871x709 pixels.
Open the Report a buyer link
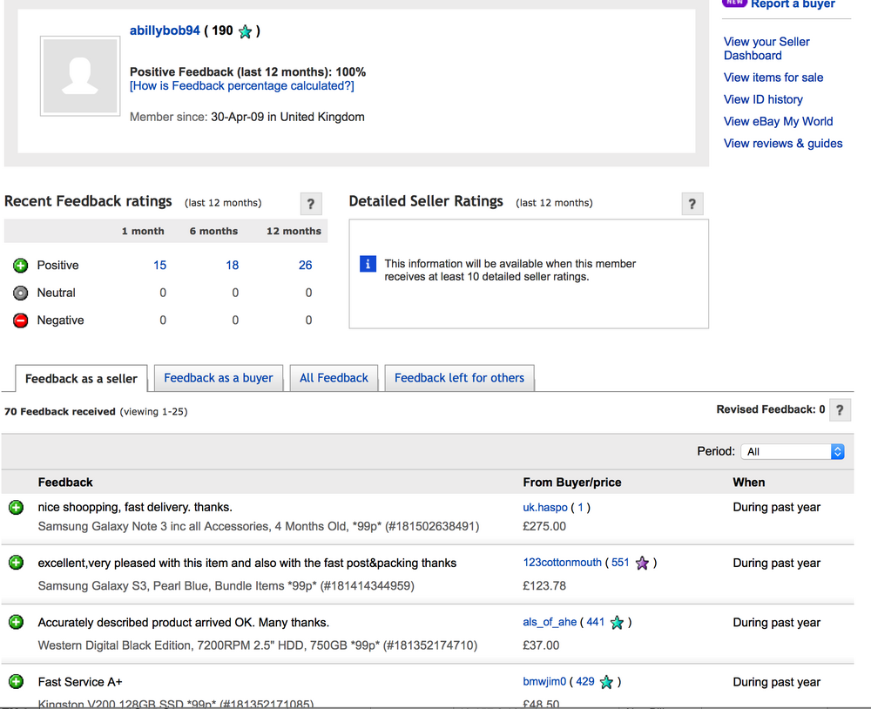click(793, 4)
